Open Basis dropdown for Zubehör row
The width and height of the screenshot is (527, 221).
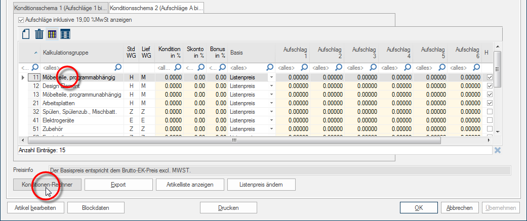pyautogui.click(x=271, y=129)
